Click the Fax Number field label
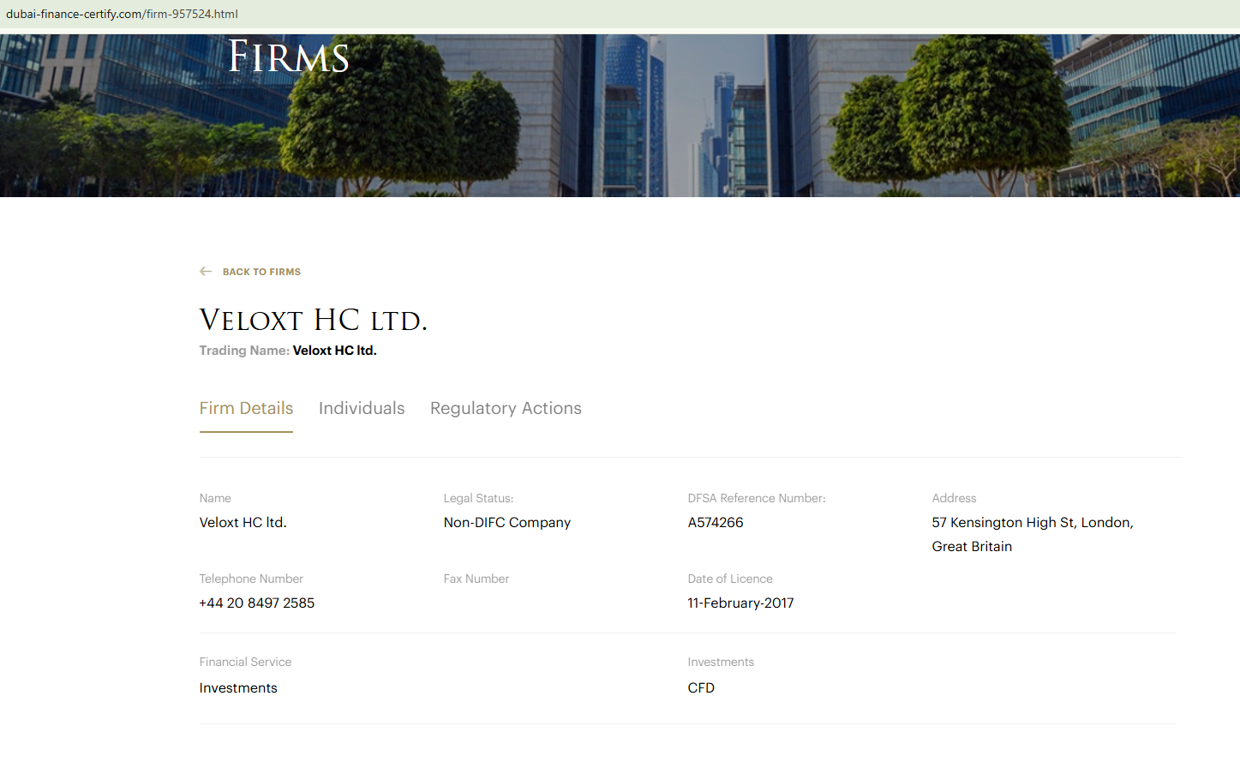Image resolution: width=1240 pixels, height=762 pixels. (476, 579)
